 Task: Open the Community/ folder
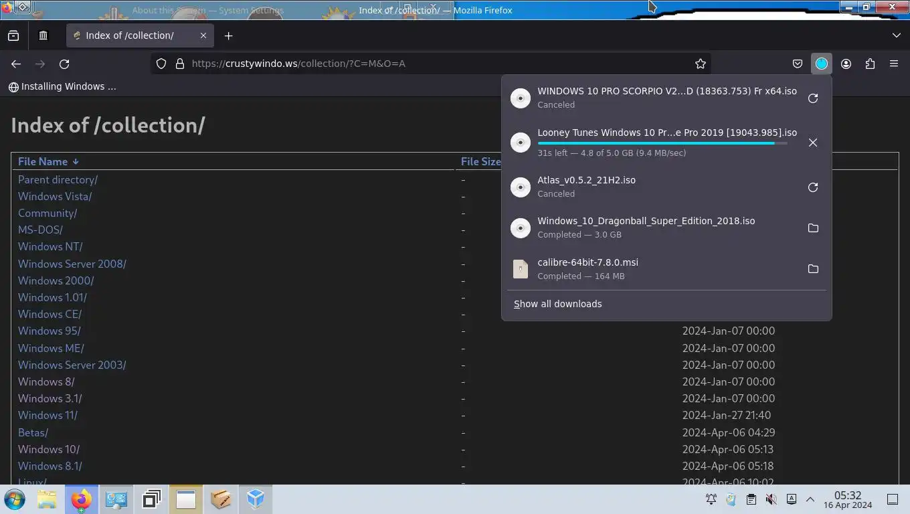point(48,213)
